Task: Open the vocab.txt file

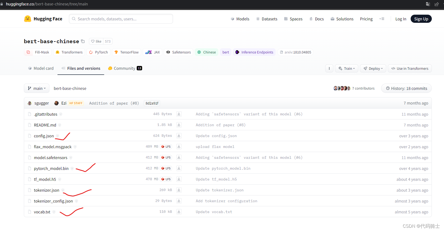Action: [42, 212]
